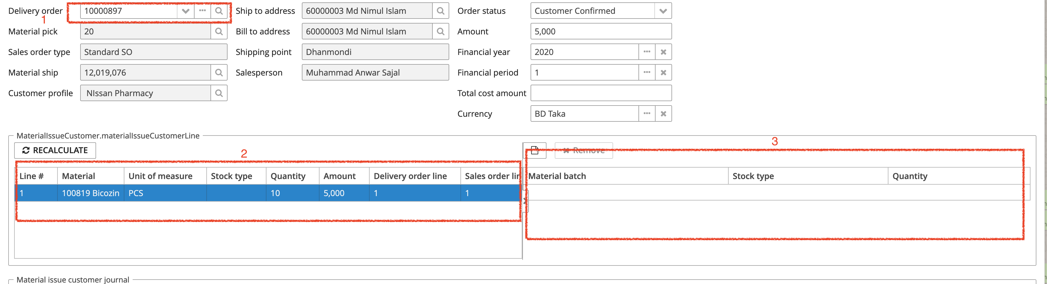Click the Delivery order search magnifier icon
1047x284 pixels.
(x=219, y=11)
